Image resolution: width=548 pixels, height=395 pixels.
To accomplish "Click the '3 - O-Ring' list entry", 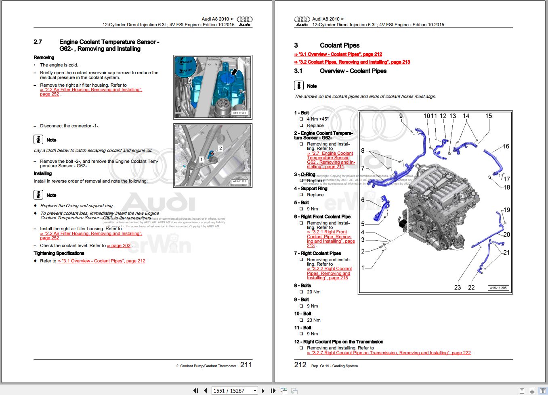I will [304, 175].
